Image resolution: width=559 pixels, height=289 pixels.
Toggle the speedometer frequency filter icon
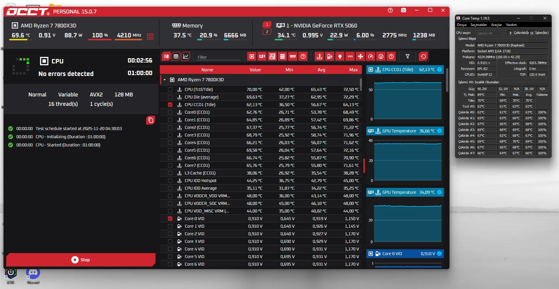[x=371, y=56]
